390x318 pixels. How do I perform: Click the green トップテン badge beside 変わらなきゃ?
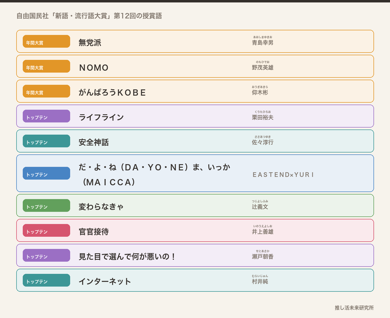click(46, 206)
